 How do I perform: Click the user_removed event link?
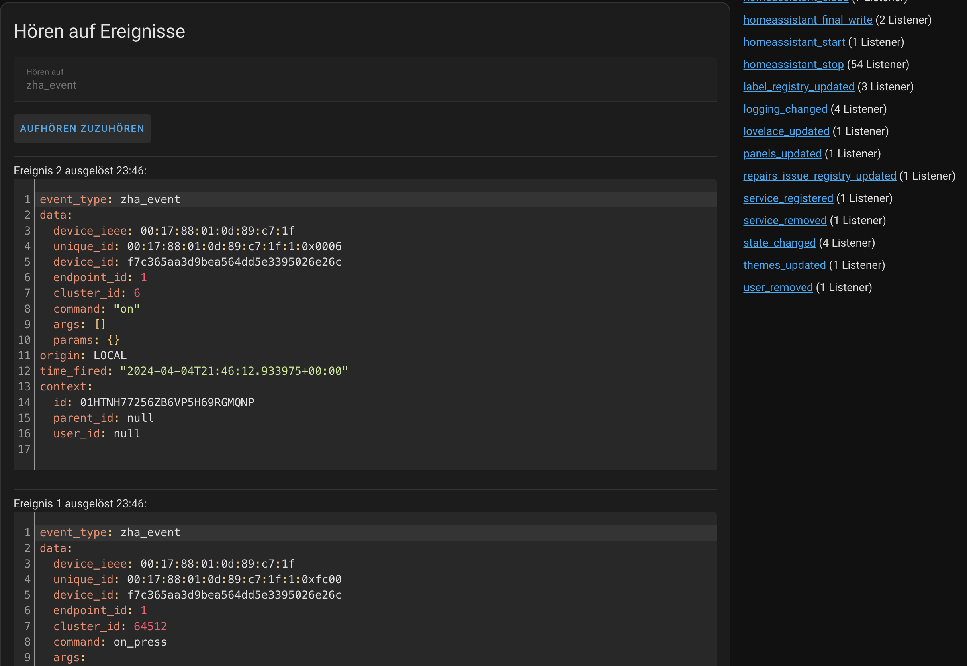(x=777, y=288)
